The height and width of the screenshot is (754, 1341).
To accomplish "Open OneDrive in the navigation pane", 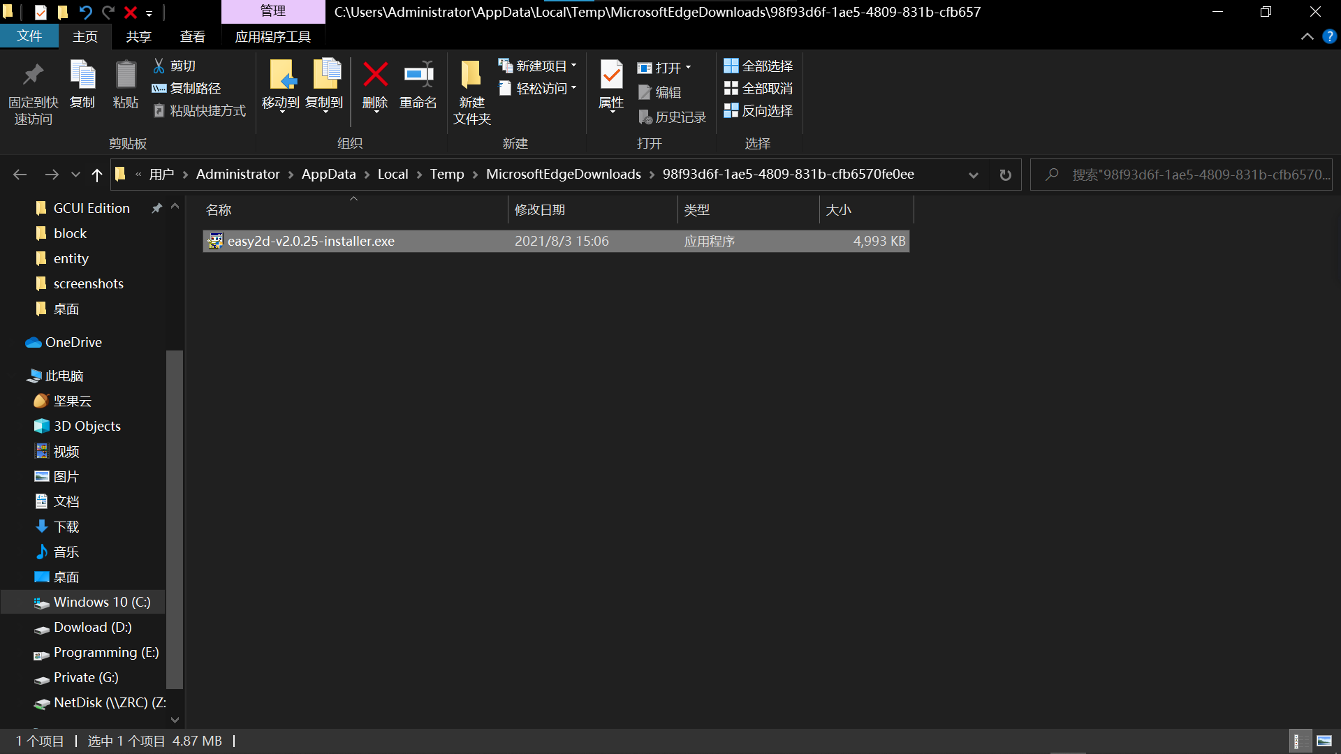I will [x=64, y=342].
